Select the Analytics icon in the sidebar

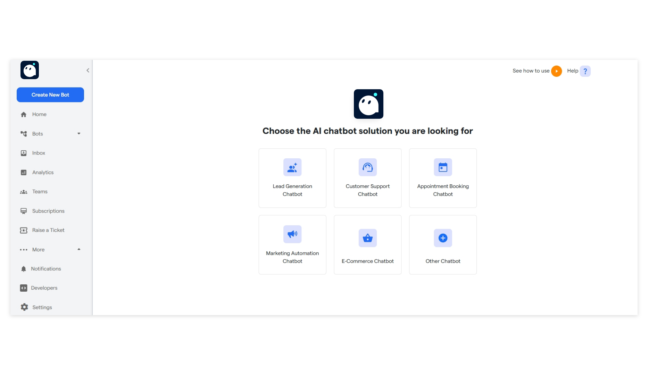[24, 172]
